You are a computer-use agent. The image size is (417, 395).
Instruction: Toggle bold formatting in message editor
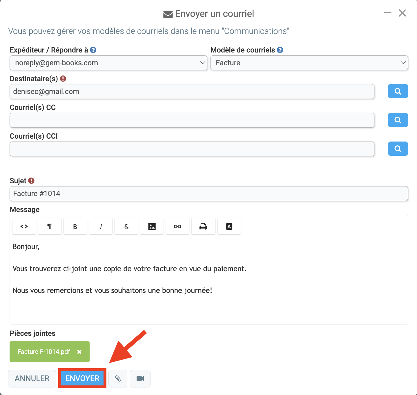click(x=75, y=226)
